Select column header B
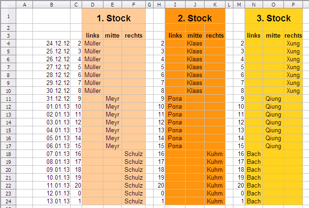Viewport: 309px width, 208px height. pyautogui.click(x=51, y=4)
